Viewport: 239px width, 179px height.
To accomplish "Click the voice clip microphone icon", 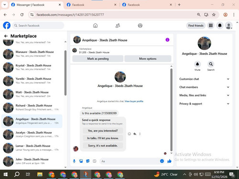I will coord(74,161).
